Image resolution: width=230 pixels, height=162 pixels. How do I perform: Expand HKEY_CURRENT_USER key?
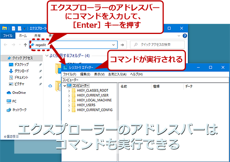click(x=69, y=96)
